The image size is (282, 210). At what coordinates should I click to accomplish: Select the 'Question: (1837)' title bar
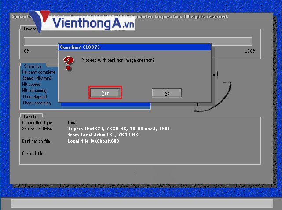135,47
